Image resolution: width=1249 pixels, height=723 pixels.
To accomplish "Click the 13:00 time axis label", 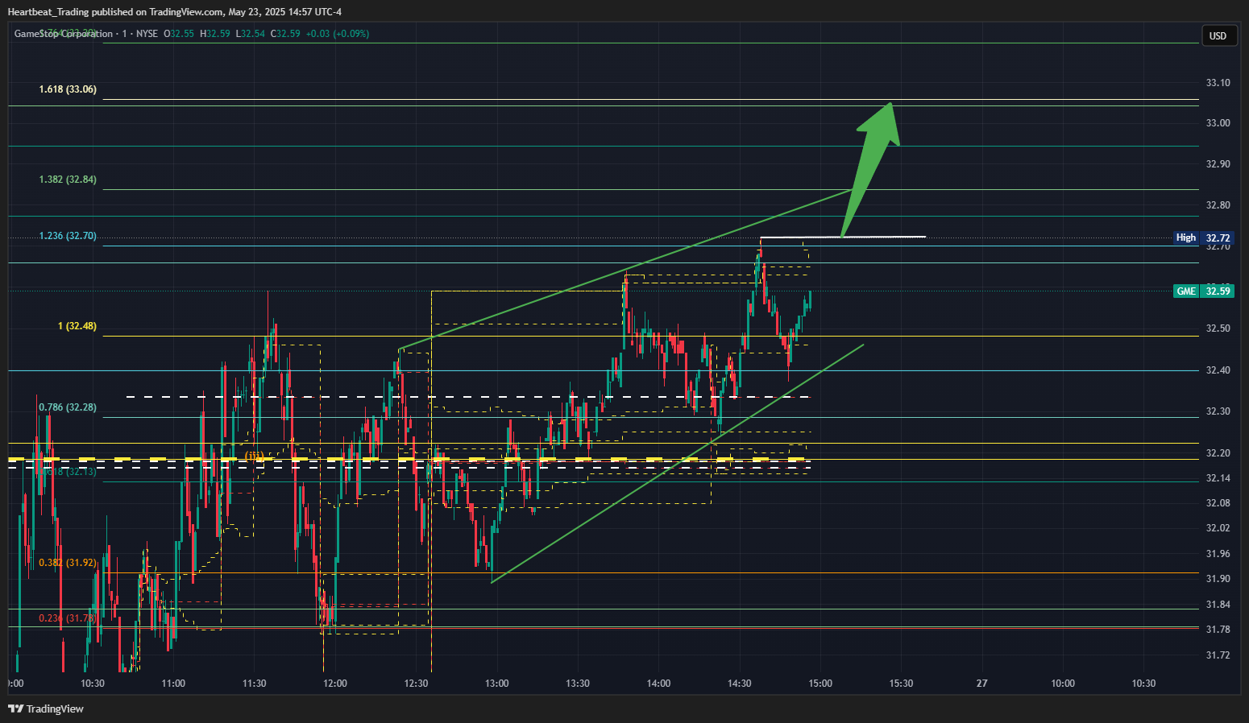I will [496, 684].
